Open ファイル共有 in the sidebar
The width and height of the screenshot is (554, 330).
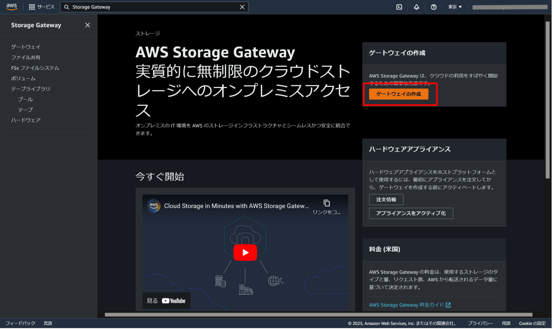26,57
